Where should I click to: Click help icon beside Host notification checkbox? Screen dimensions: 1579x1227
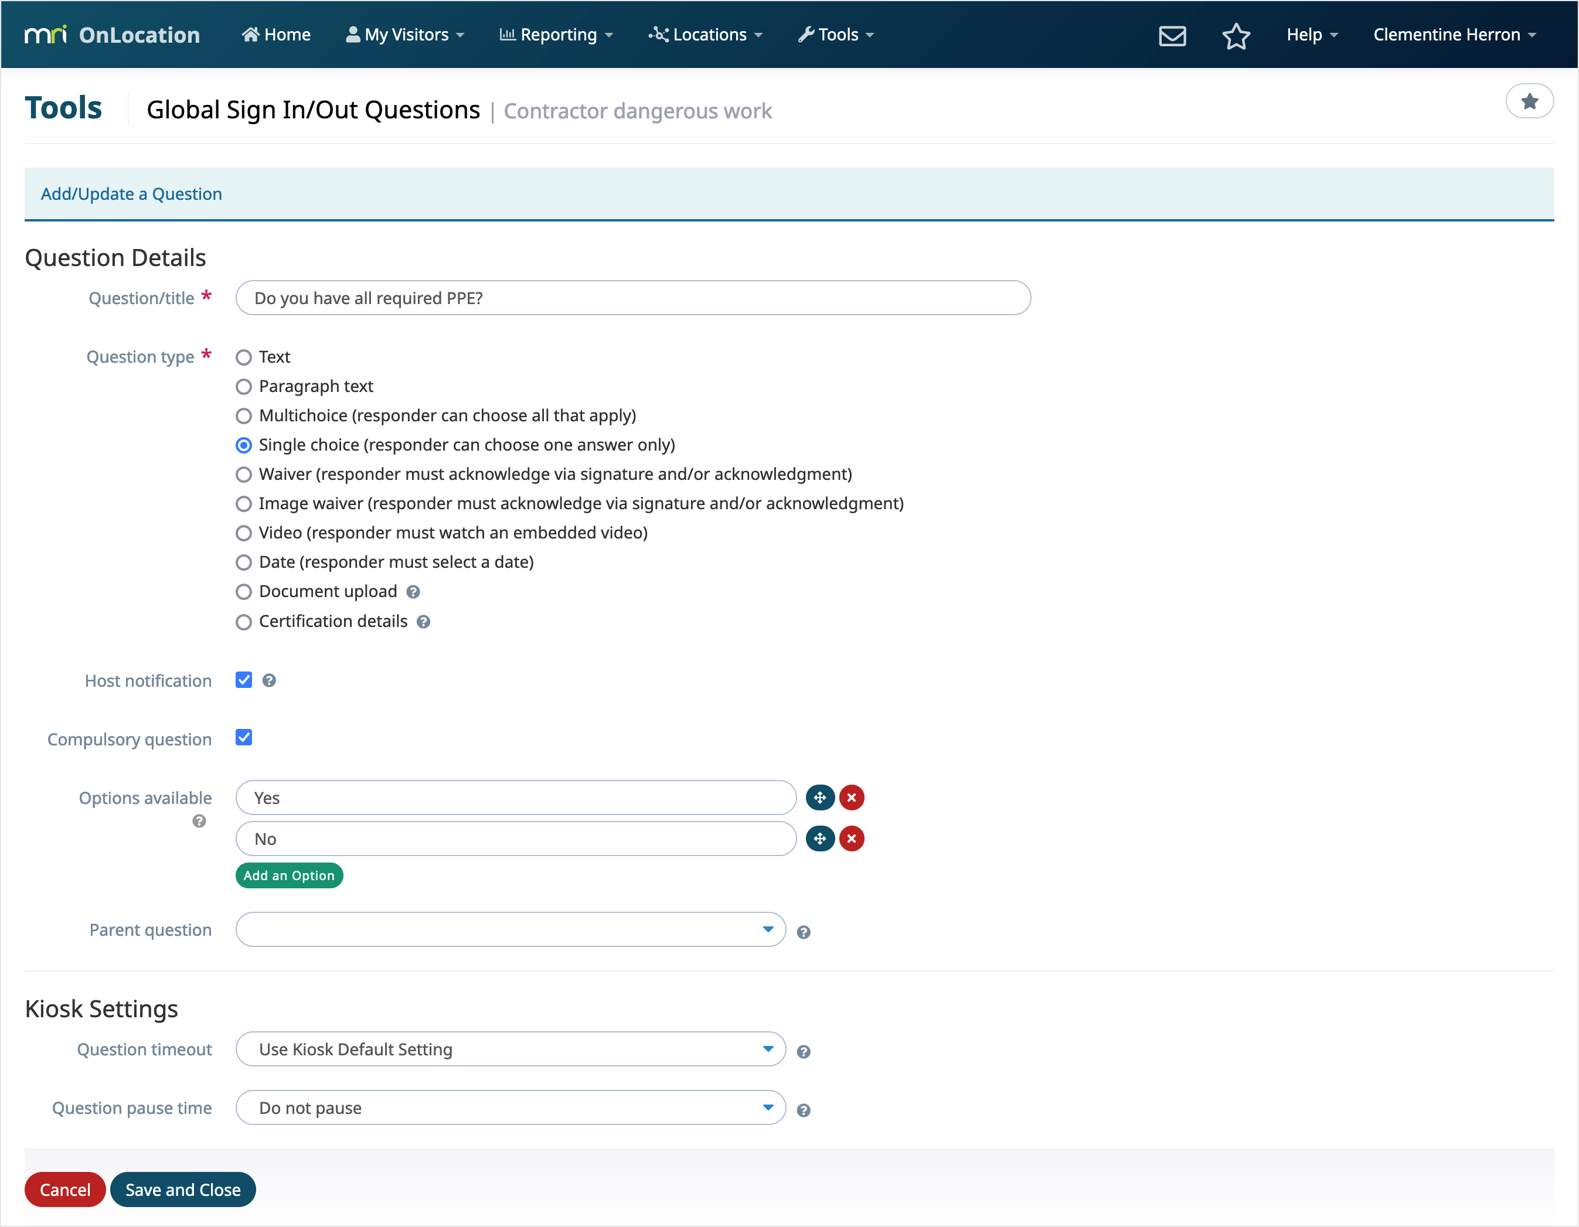pos(269,681)
